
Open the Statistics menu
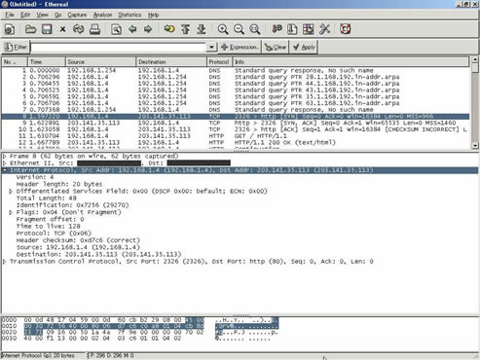(129, 15)
